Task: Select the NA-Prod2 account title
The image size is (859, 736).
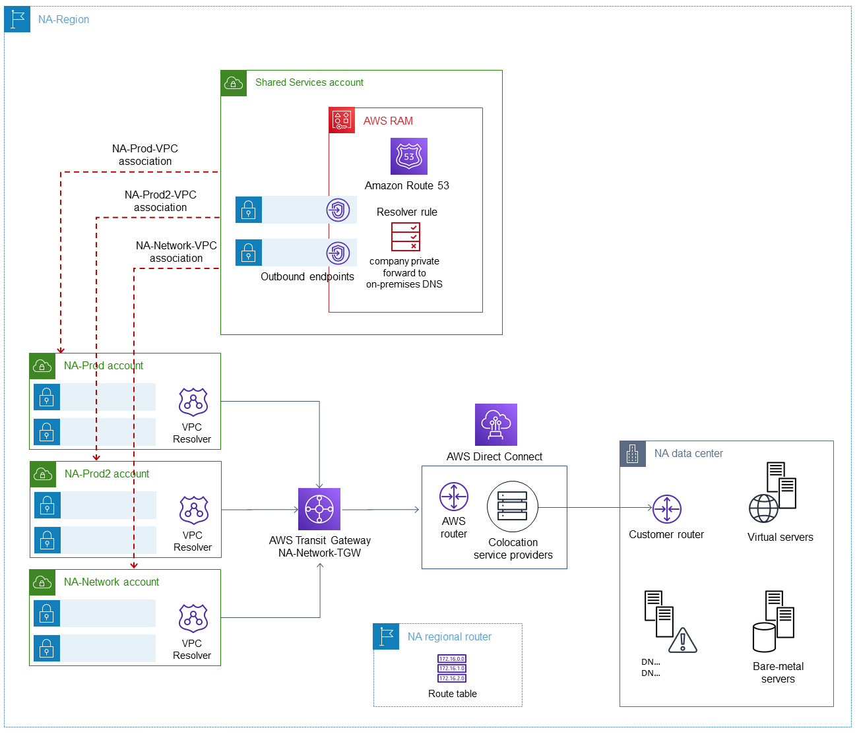Action: click(x=107, y=474)
